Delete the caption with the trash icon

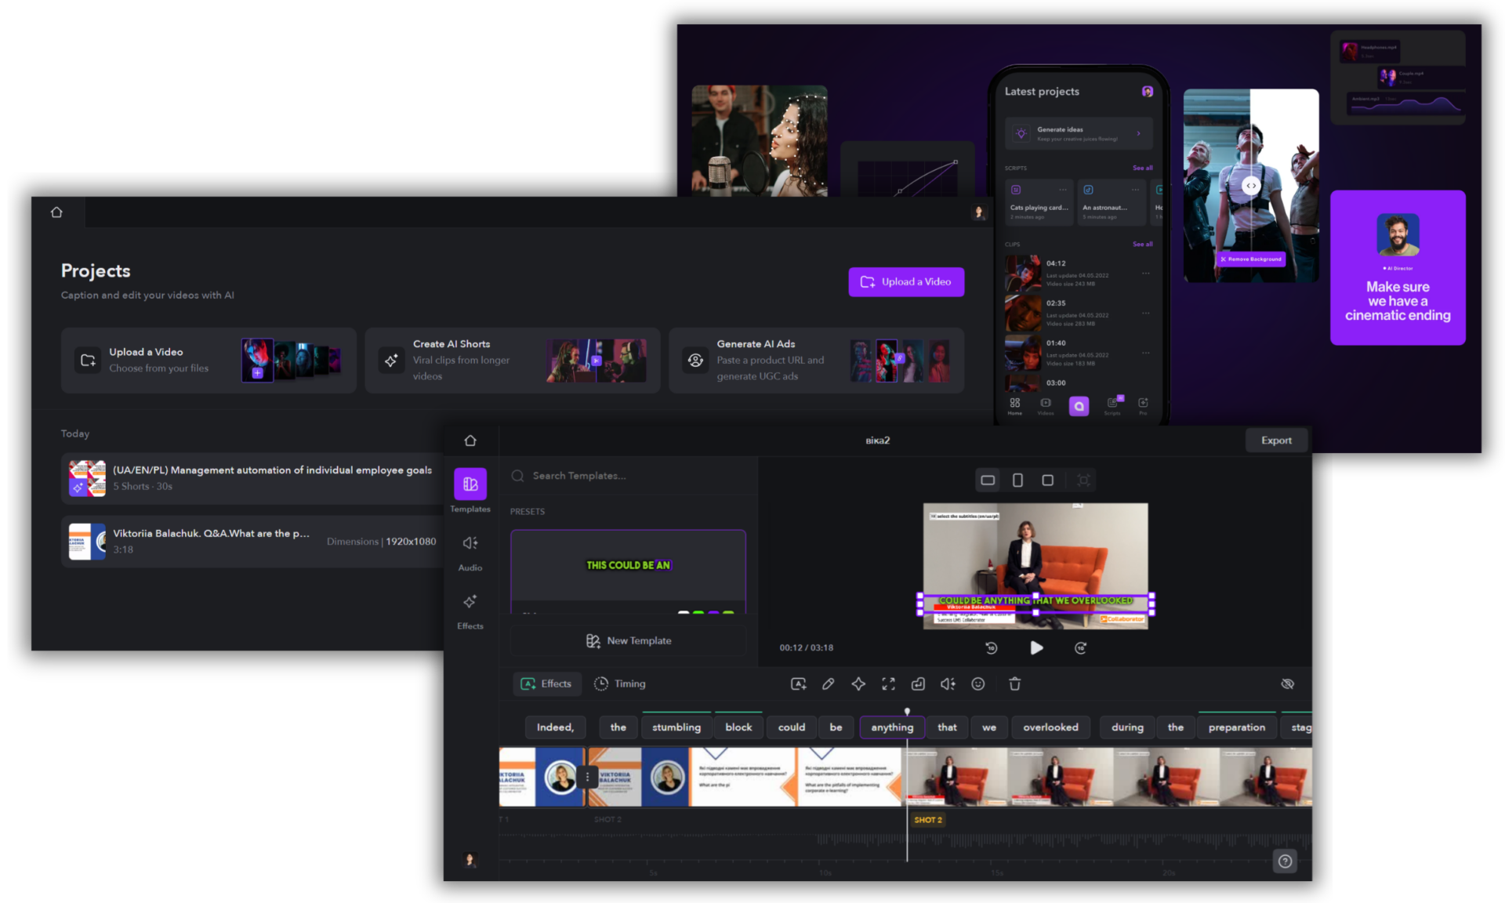coord(1014,684)
